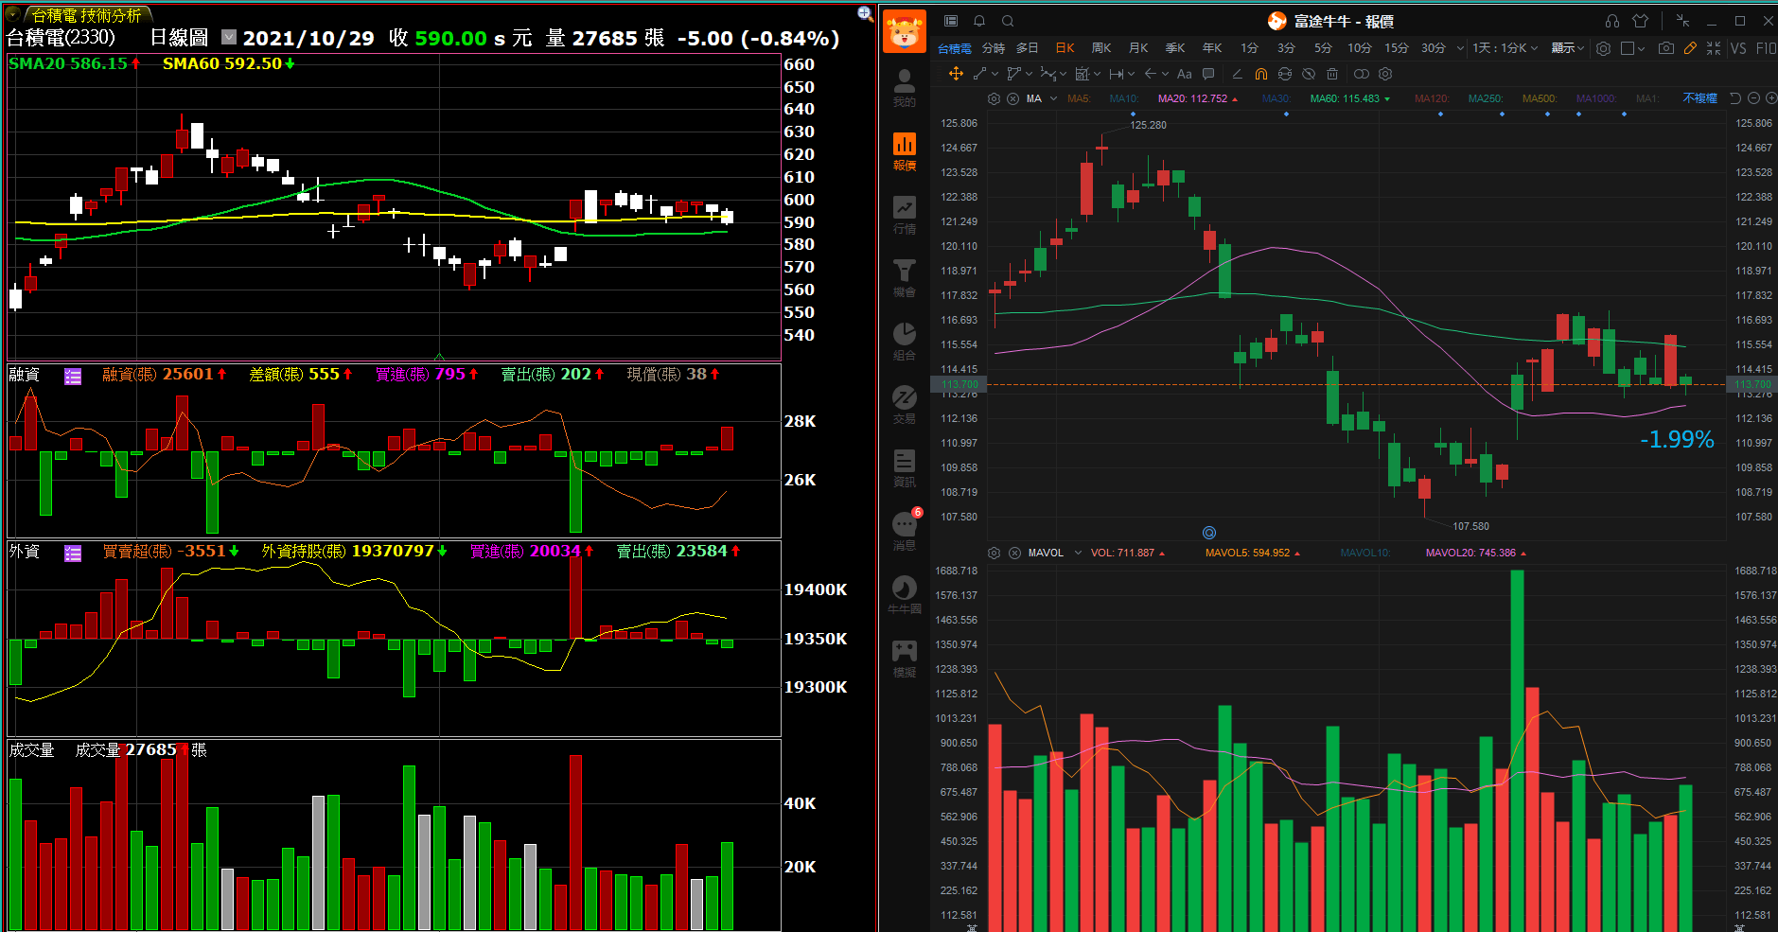Open chart settings gear next to 顯示

1603,48
